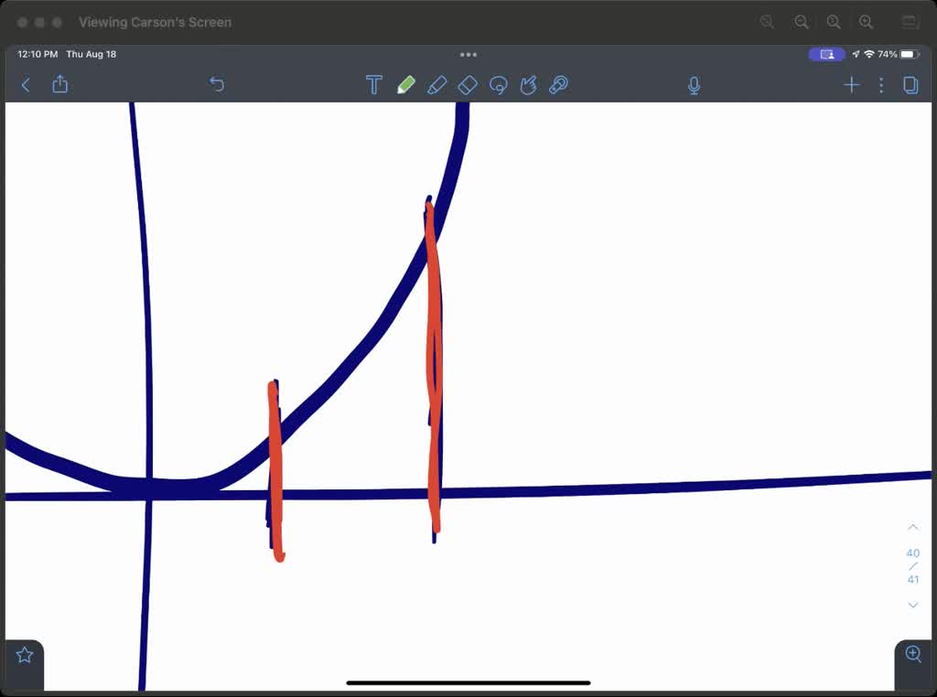
Task: Select the green Pen tool
Action: (406, 84)
